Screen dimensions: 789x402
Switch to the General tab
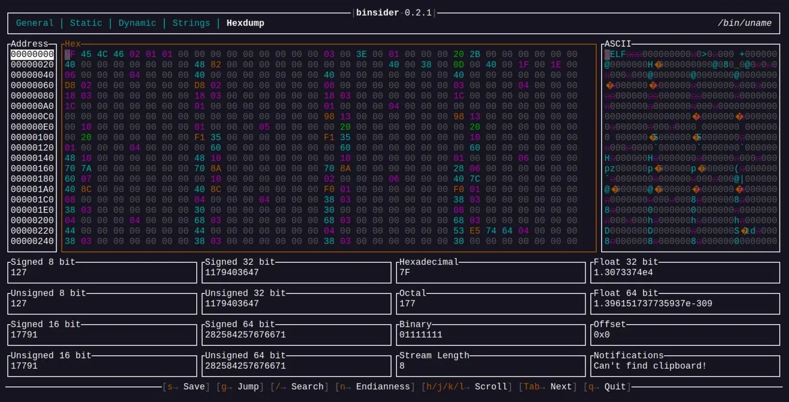(x=35, y=23)
